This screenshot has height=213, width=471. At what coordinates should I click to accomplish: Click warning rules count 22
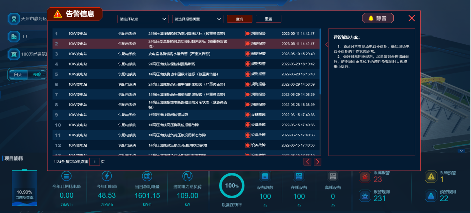(444, 199)
